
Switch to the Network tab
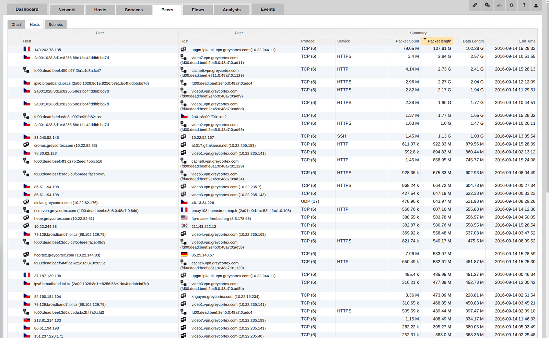point(67,10)
